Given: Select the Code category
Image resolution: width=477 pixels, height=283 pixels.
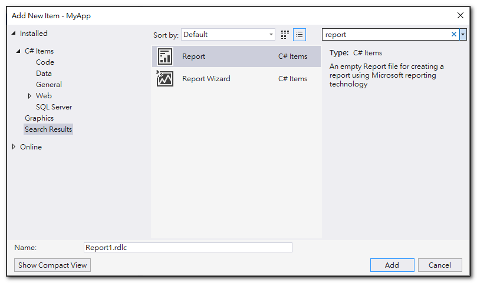Looking at the screenshot, I should 45,62.
